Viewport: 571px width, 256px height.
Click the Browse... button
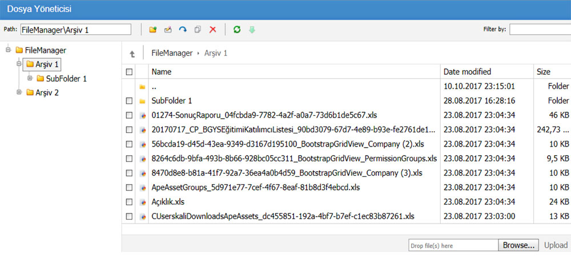pos(518,245)
